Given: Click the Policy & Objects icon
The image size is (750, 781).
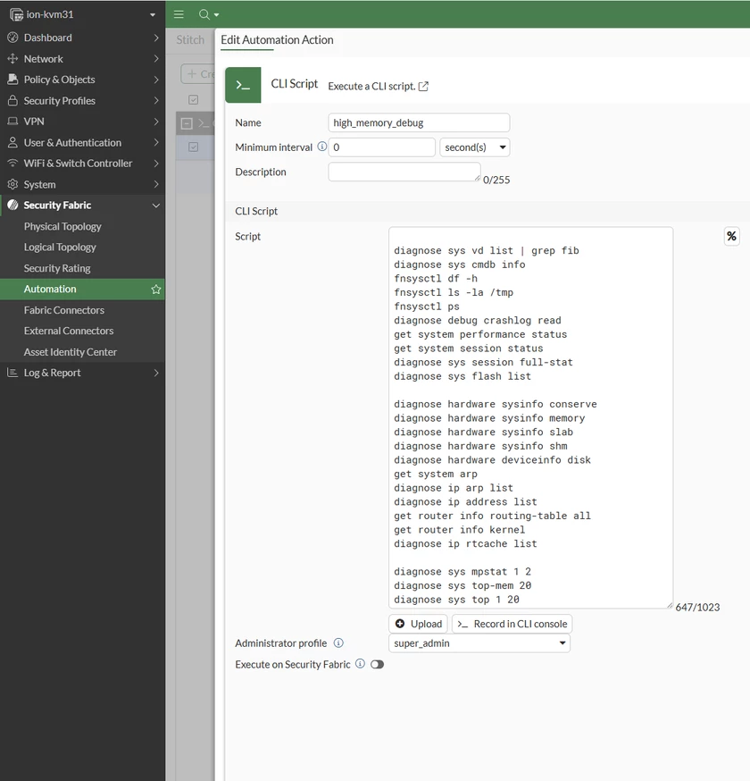Looking at the screenshot, I should [x=12, y=80].
